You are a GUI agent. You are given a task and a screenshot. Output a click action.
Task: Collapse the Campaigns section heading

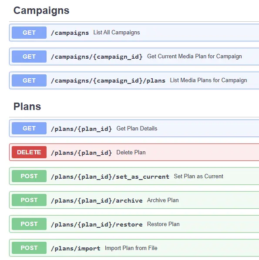(41, 10)
